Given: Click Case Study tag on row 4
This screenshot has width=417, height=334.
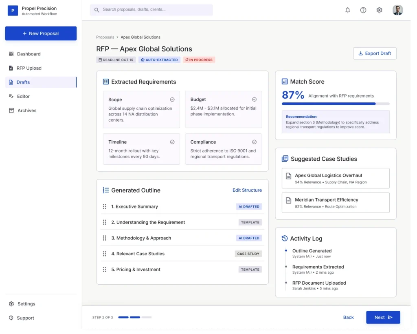Looking at the screenshot, I should coord(248,254).
